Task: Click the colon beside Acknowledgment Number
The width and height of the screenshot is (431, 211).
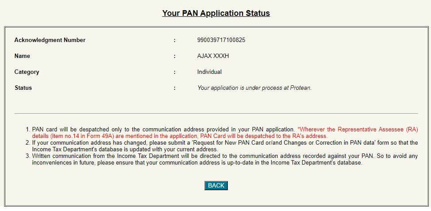Action: tap(175, 40)
